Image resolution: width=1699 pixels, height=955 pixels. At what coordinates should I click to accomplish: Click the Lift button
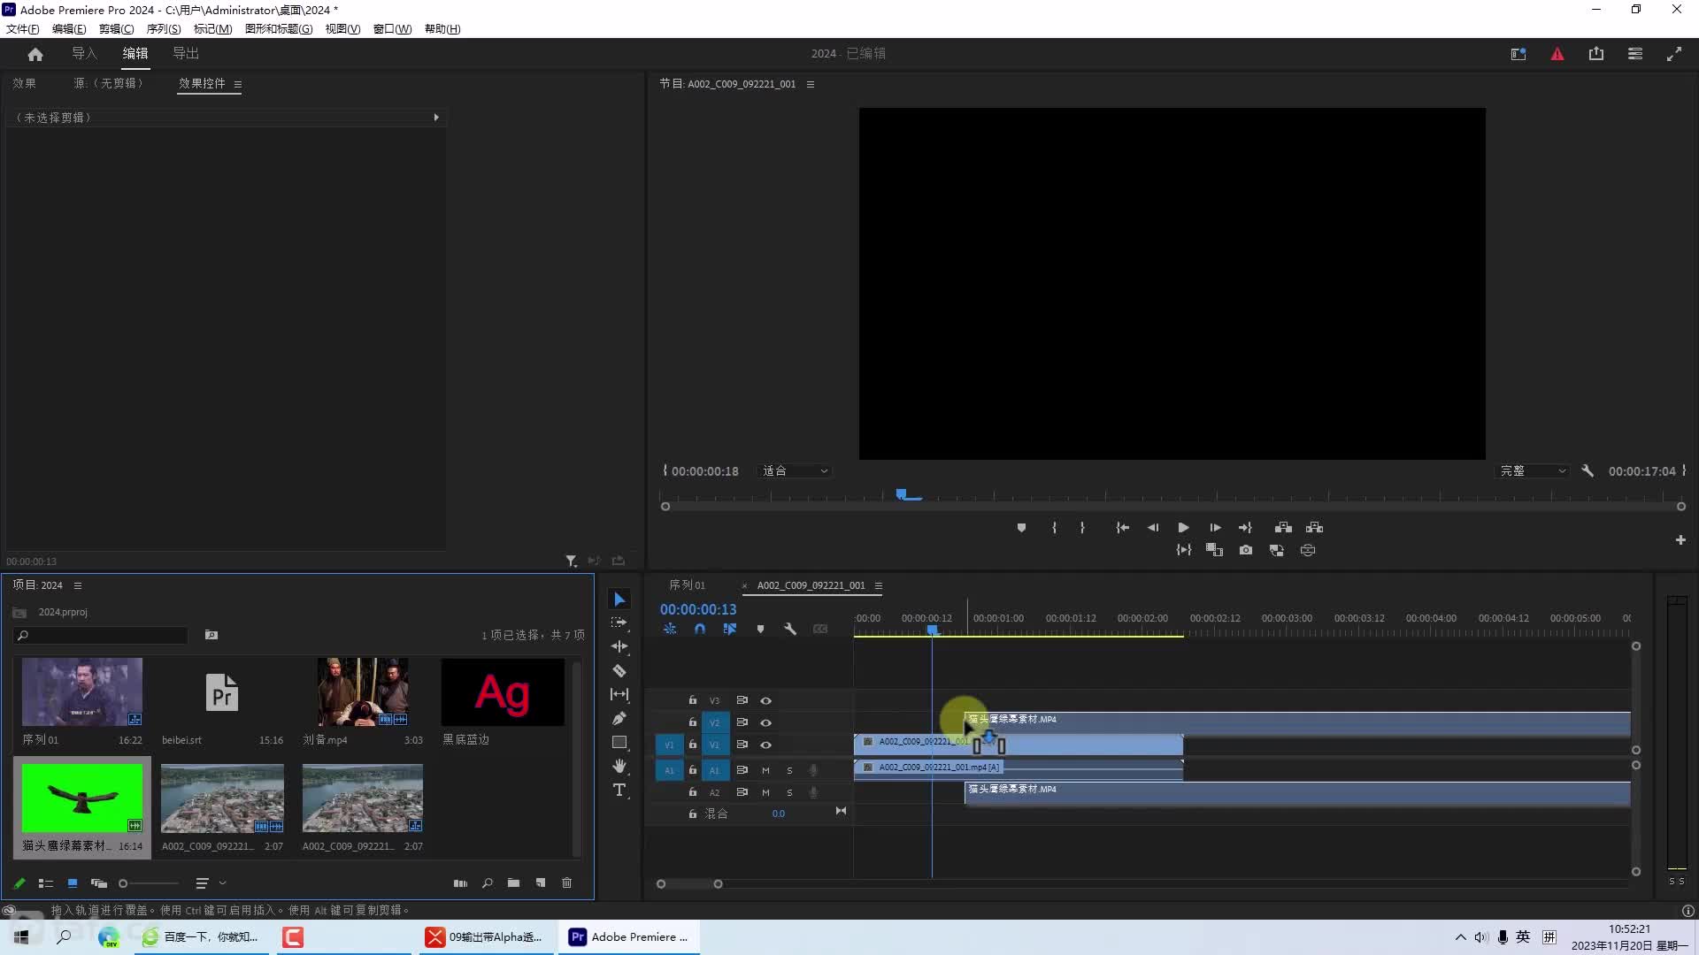[1283, 527]
